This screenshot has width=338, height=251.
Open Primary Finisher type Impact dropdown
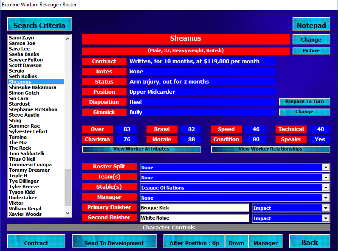(325, 208)
